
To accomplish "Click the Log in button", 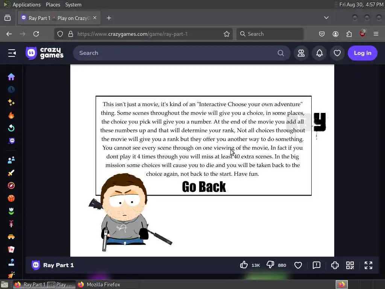I will click(x=362, y=53).
